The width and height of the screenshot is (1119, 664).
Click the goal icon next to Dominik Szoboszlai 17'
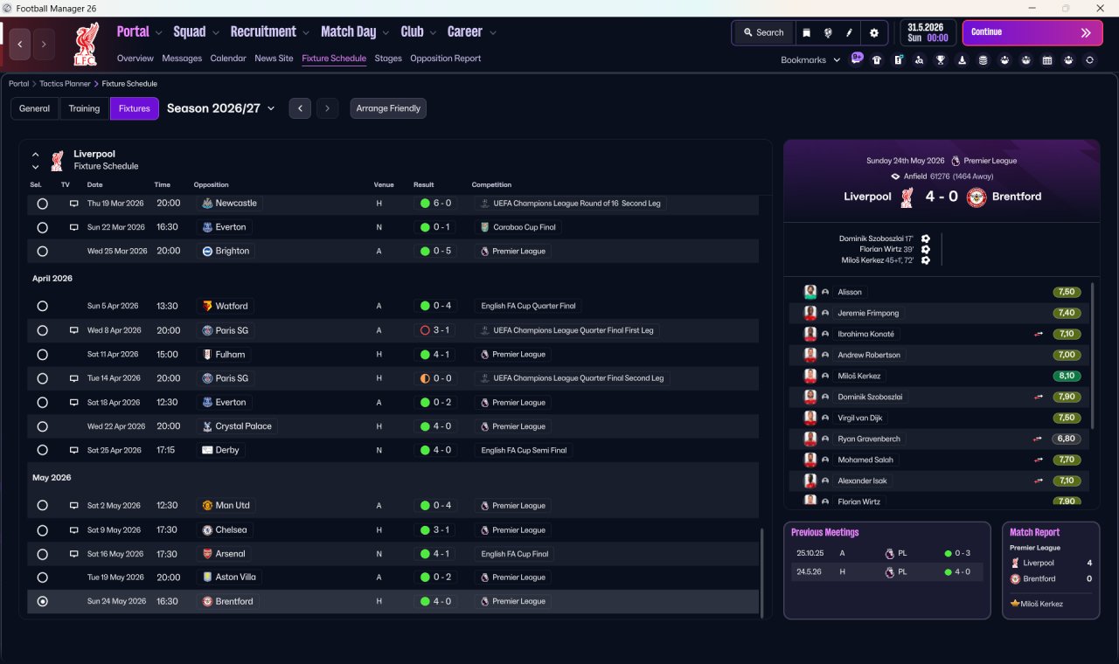[926, 239]
